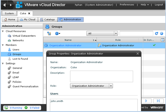Click the forward navigation arrow
This screenshot has height=112, width=166.
pos(11,5)
